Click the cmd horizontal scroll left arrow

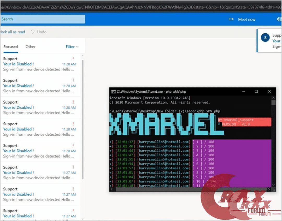[x=111, y=189]
